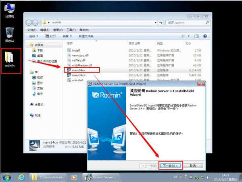Click 新建文件夹 in Explorer toolbar
Viewport: 242px width, 182px height.
point(86,36)
